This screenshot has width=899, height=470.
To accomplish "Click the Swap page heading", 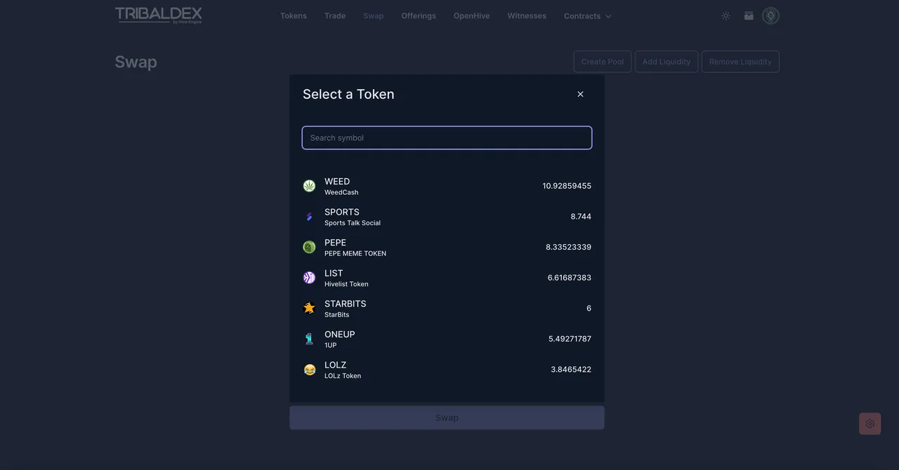I will click(x=136, y=62).
